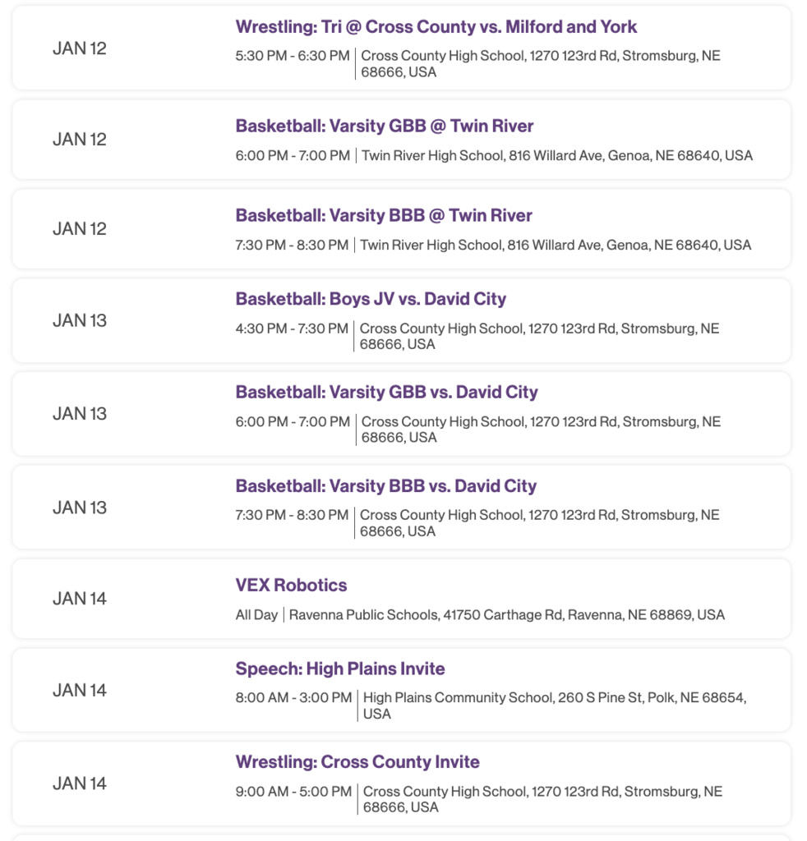Click JAN 12 date on Wrestling Tri card
The image size is (807, 841).
pyautogui.click(x=80, y=48)
